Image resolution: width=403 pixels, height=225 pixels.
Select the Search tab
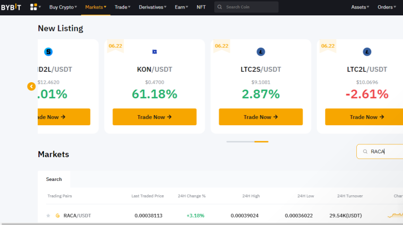coord(54,179)
